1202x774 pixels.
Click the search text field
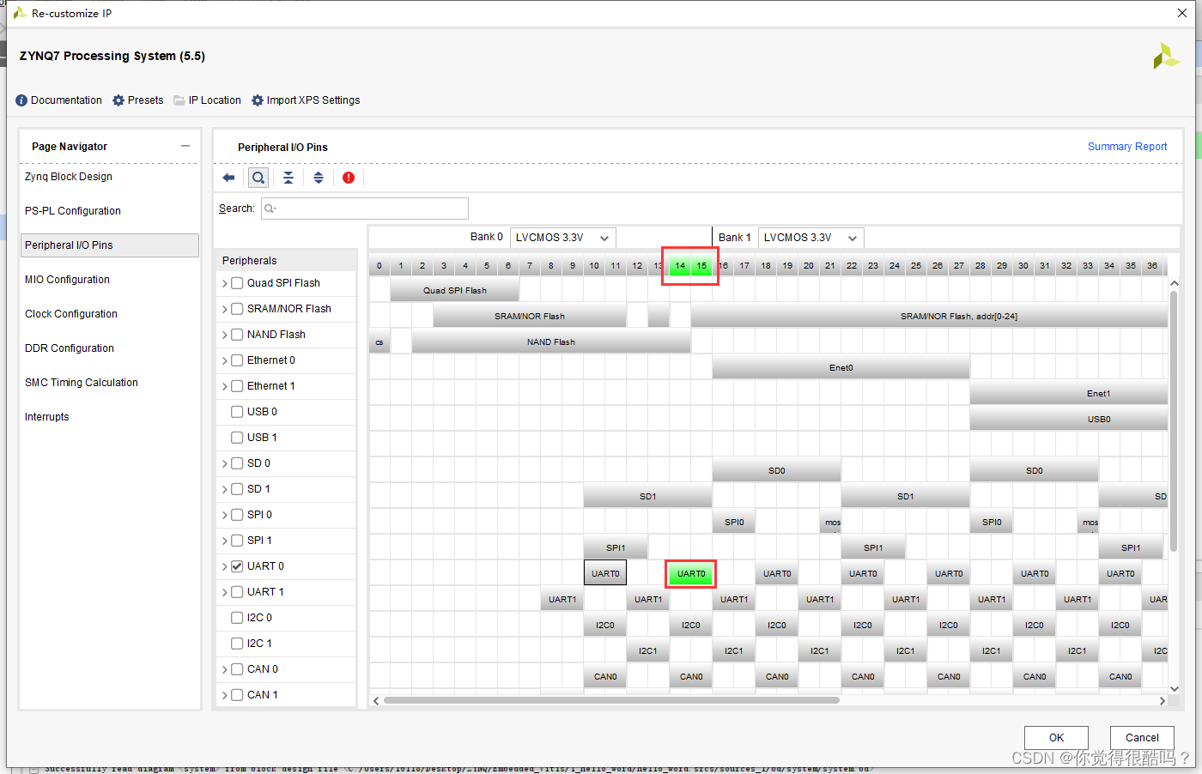[365, 209]
